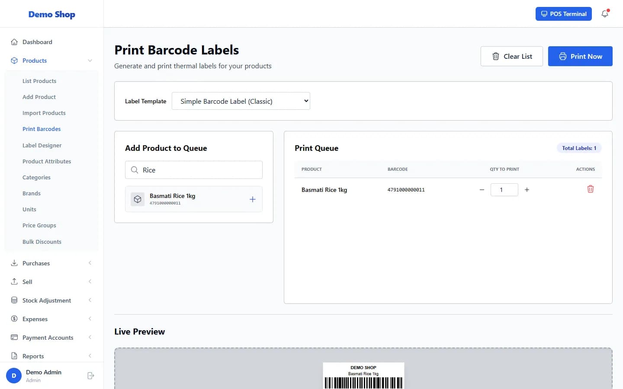Click the search magnifier icon in product search
Viewport: 623px width, 389px height.
(x=135, y=170)
